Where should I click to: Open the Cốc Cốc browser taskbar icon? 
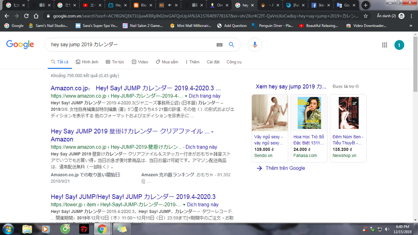65,229
